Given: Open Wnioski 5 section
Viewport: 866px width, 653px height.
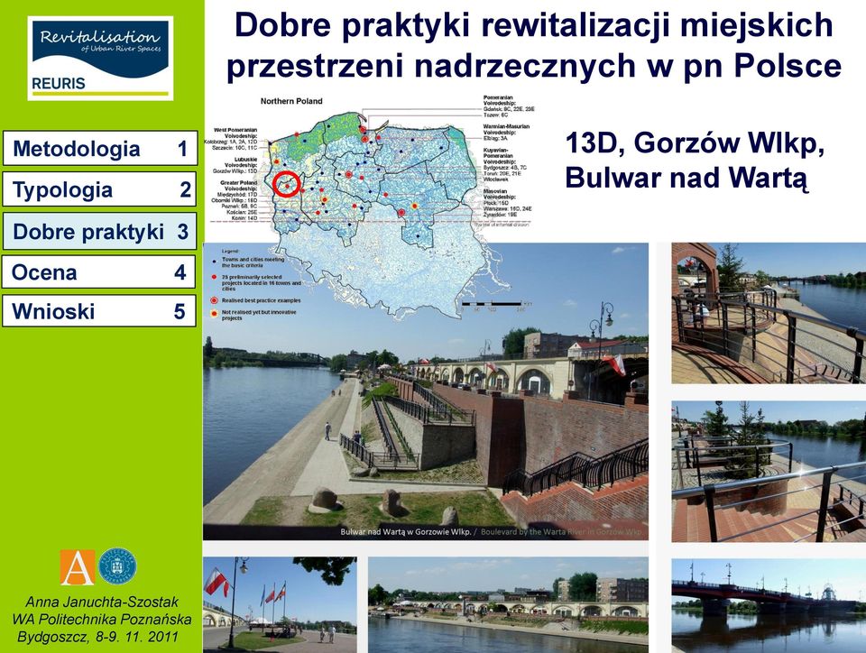Looking at the screenshot, I should pyautogui.click(x=99, y=311).
